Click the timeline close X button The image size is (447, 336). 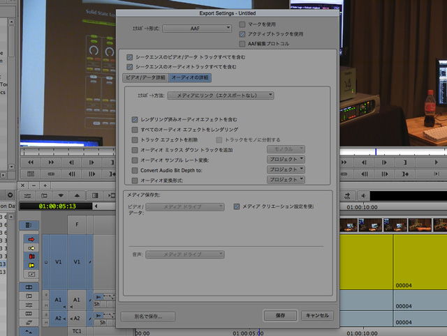tap(23, 185)
